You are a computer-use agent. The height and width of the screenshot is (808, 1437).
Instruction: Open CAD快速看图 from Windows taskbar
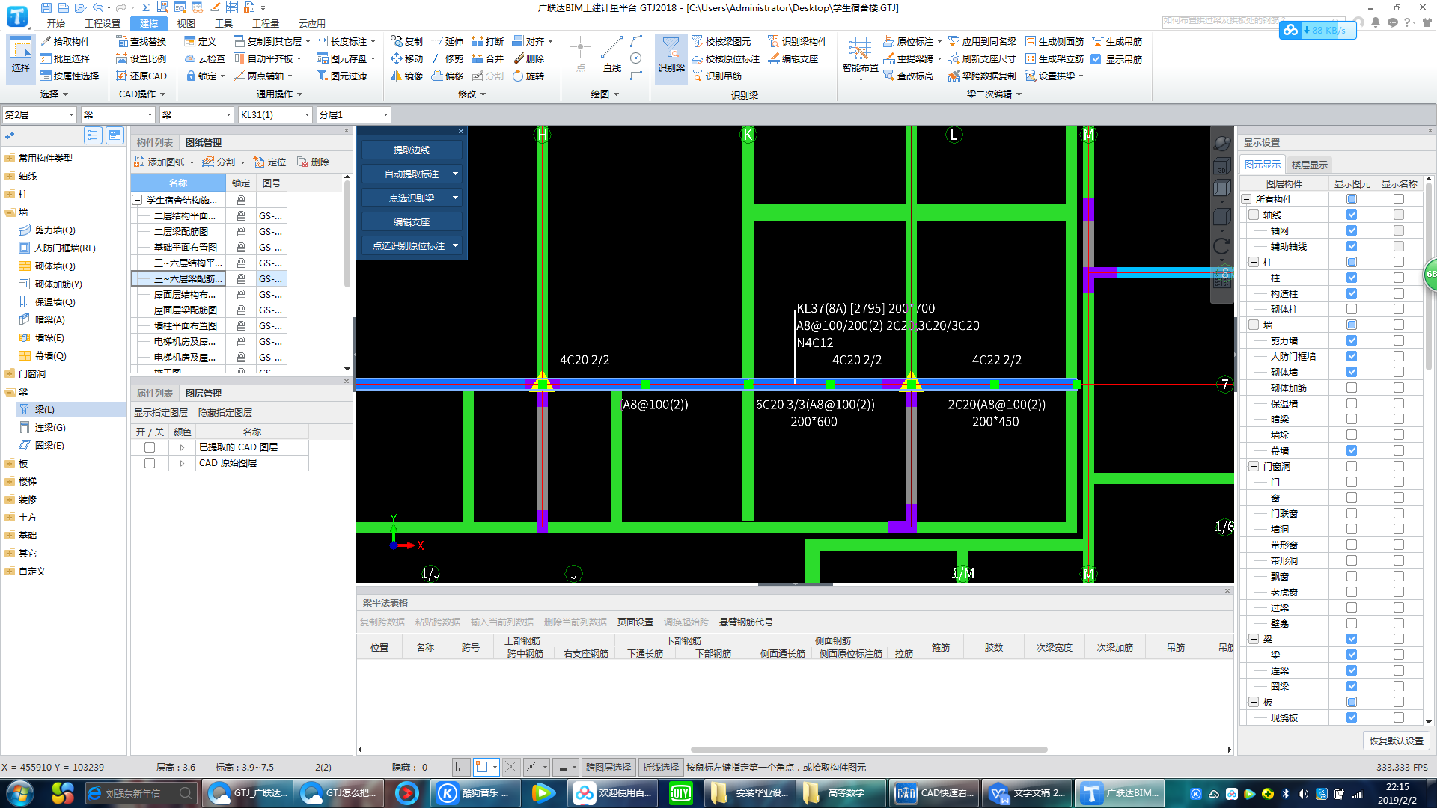[936, 793]
